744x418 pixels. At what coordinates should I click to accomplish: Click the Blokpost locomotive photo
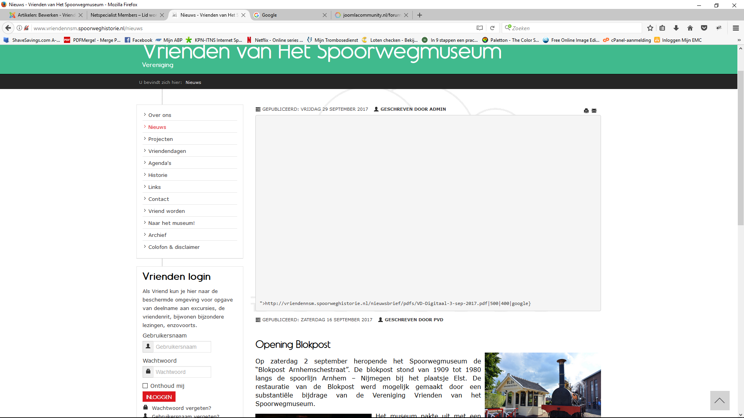click(542, 385)
